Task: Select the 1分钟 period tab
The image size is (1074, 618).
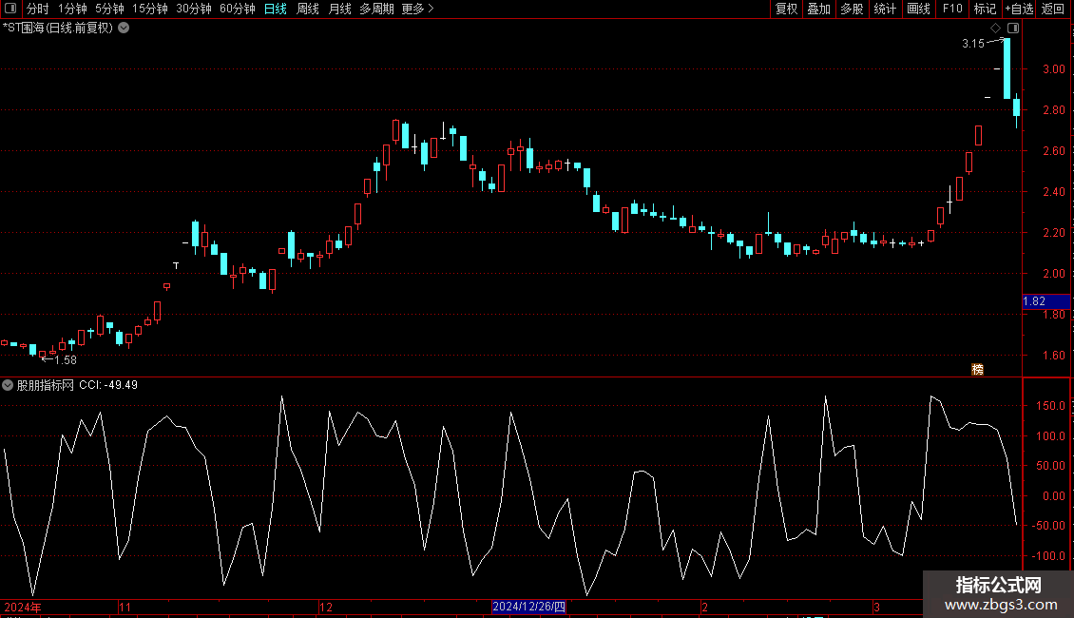Action: (72, 9)
